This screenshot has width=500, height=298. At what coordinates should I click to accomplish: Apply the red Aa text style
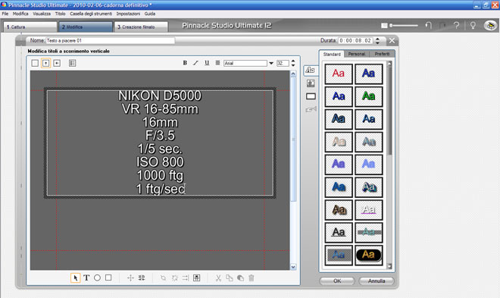339,74
